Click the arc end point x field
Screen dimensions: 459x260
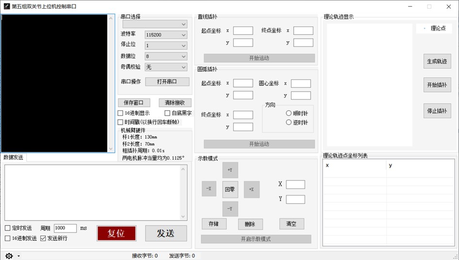pyautogui.click(x=243, y=115)
